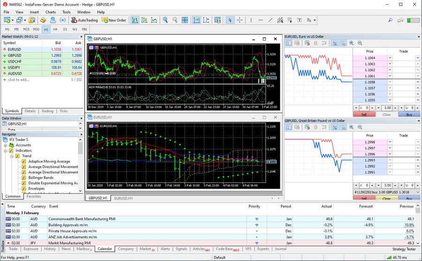The height and width of the screenshot is (261, 422).
Task: Toggle the AutoTrading button
Action: click(84, 20)
